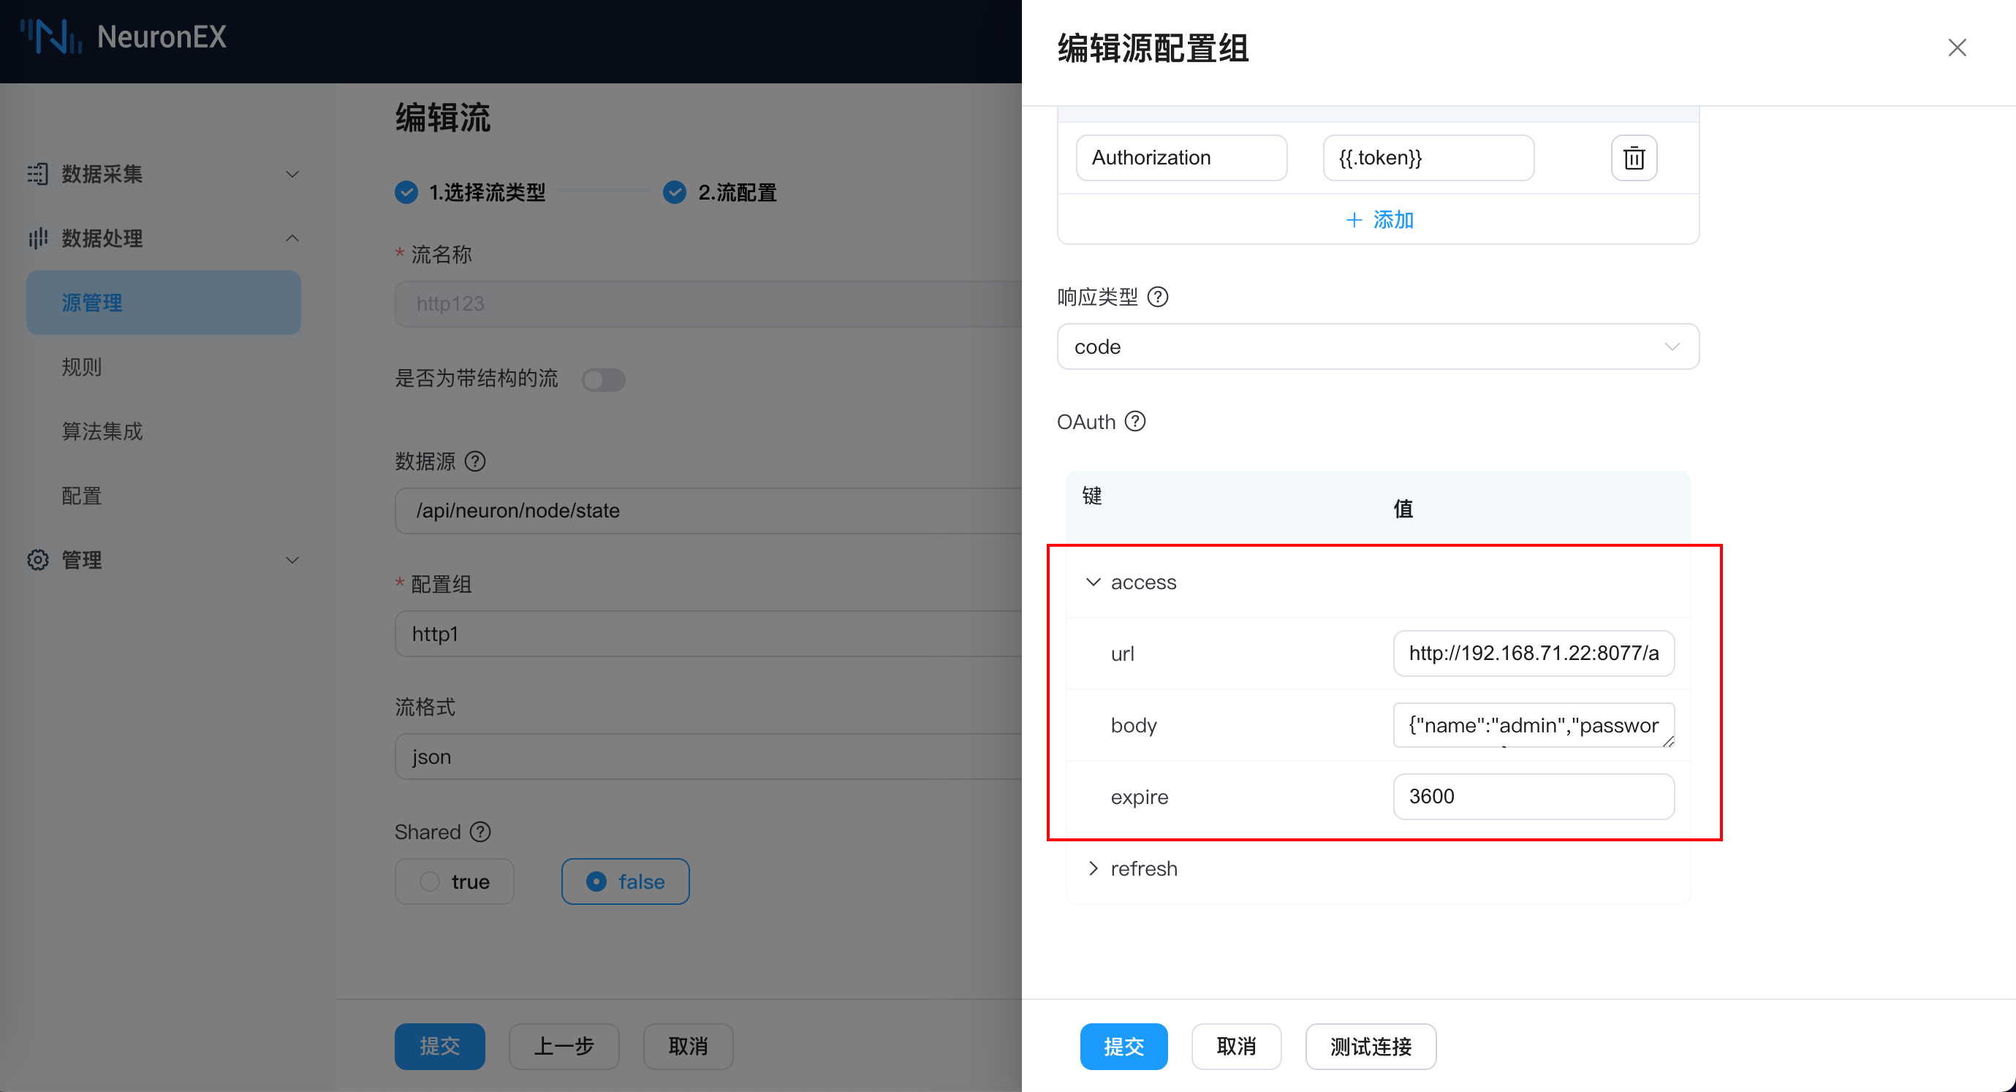2016x1092 pixels.
Task: Click the 数据采集 sidebar icon
Action: click(x=37, y=174)
